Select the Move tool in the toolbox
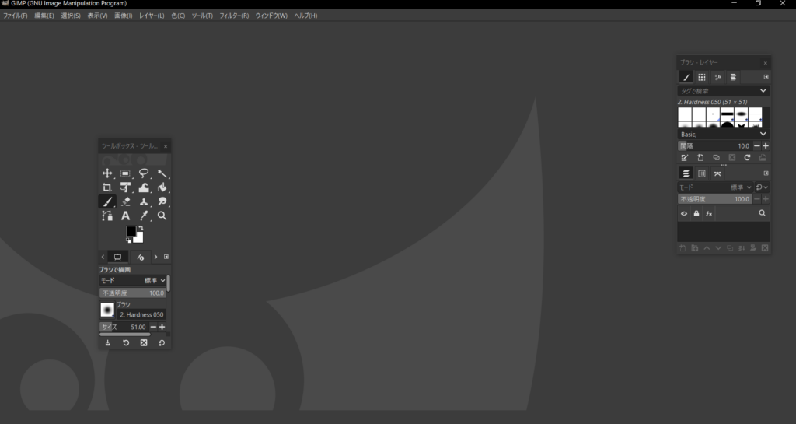The image size is (796, 424). tap(107, 173)
